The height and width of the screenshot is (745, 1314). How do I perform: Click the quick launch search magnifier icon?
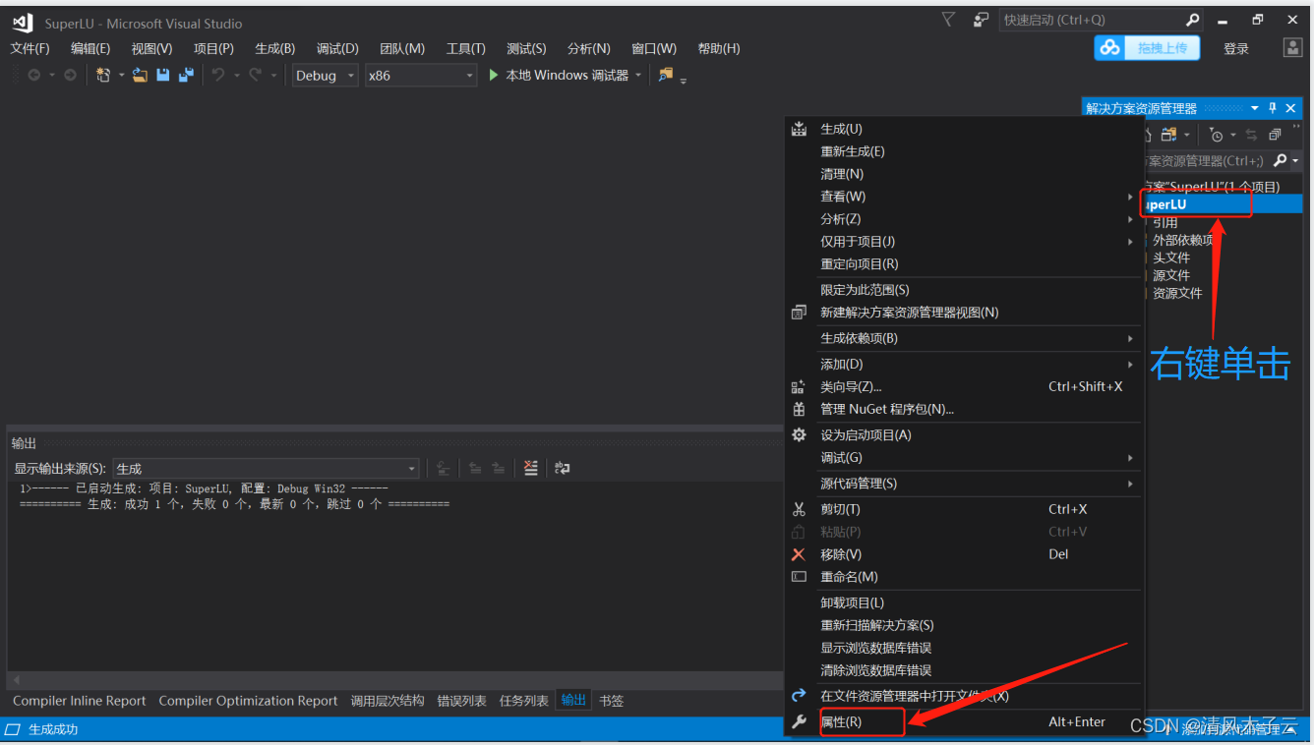coord(1192,20)
